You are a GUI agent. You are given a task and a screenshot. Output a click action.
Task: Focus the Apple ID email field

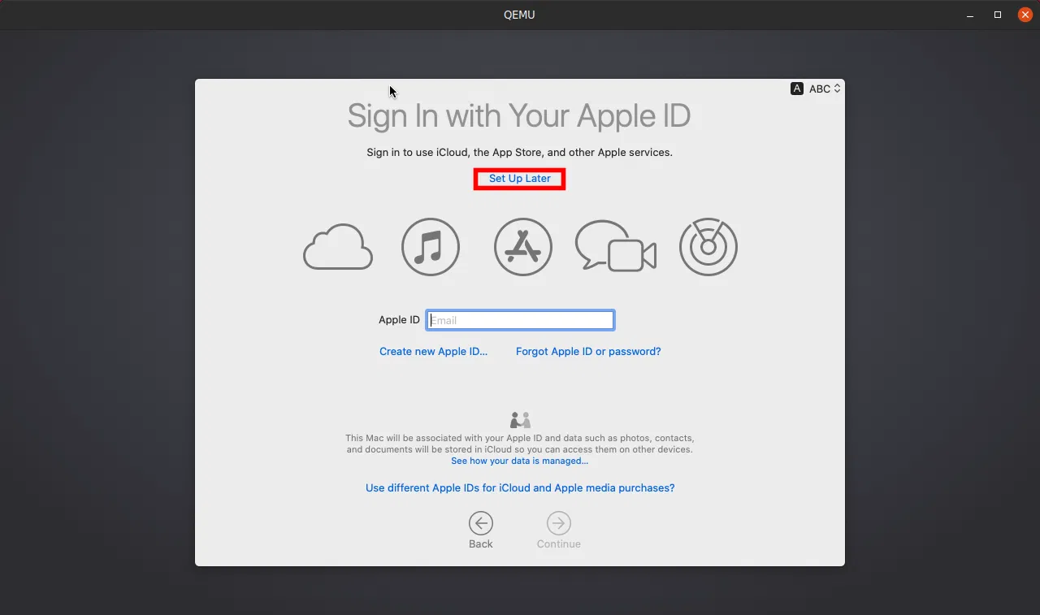click(x=520, y=320)
